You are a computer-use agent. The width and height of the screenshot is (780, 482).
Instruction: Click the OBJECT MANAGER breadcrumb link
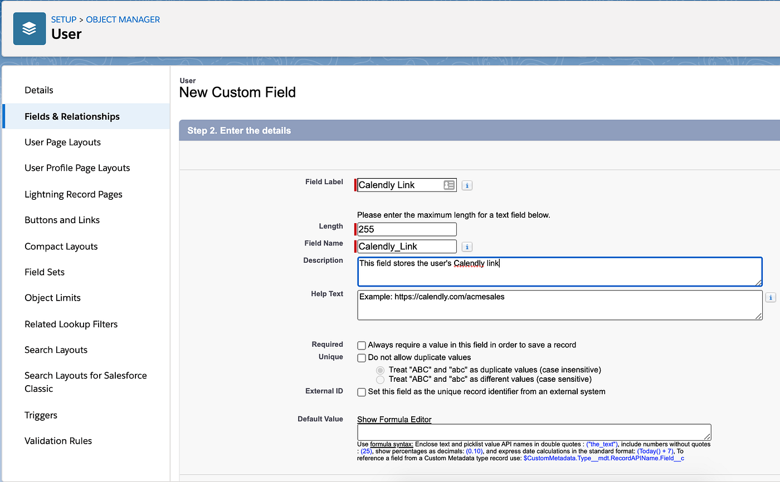pos(123,19)
